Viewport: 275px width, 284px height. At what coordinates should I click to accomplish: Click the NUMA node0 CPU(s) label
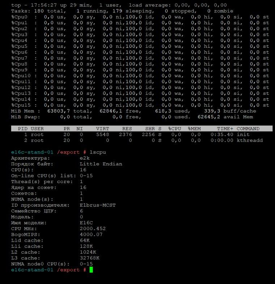tap(40, 264)
